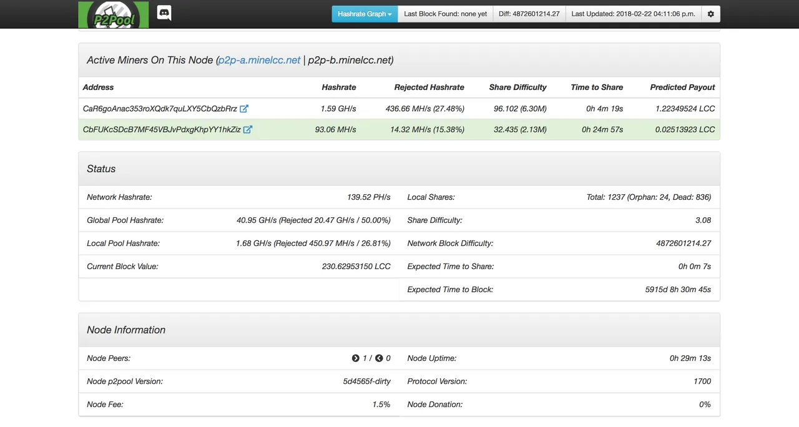
Task: Select miner address CaR6goAnac353roXQdk7quLXY5CbQzbRrz
Action: pyautogui.click(x=160, y=109)
